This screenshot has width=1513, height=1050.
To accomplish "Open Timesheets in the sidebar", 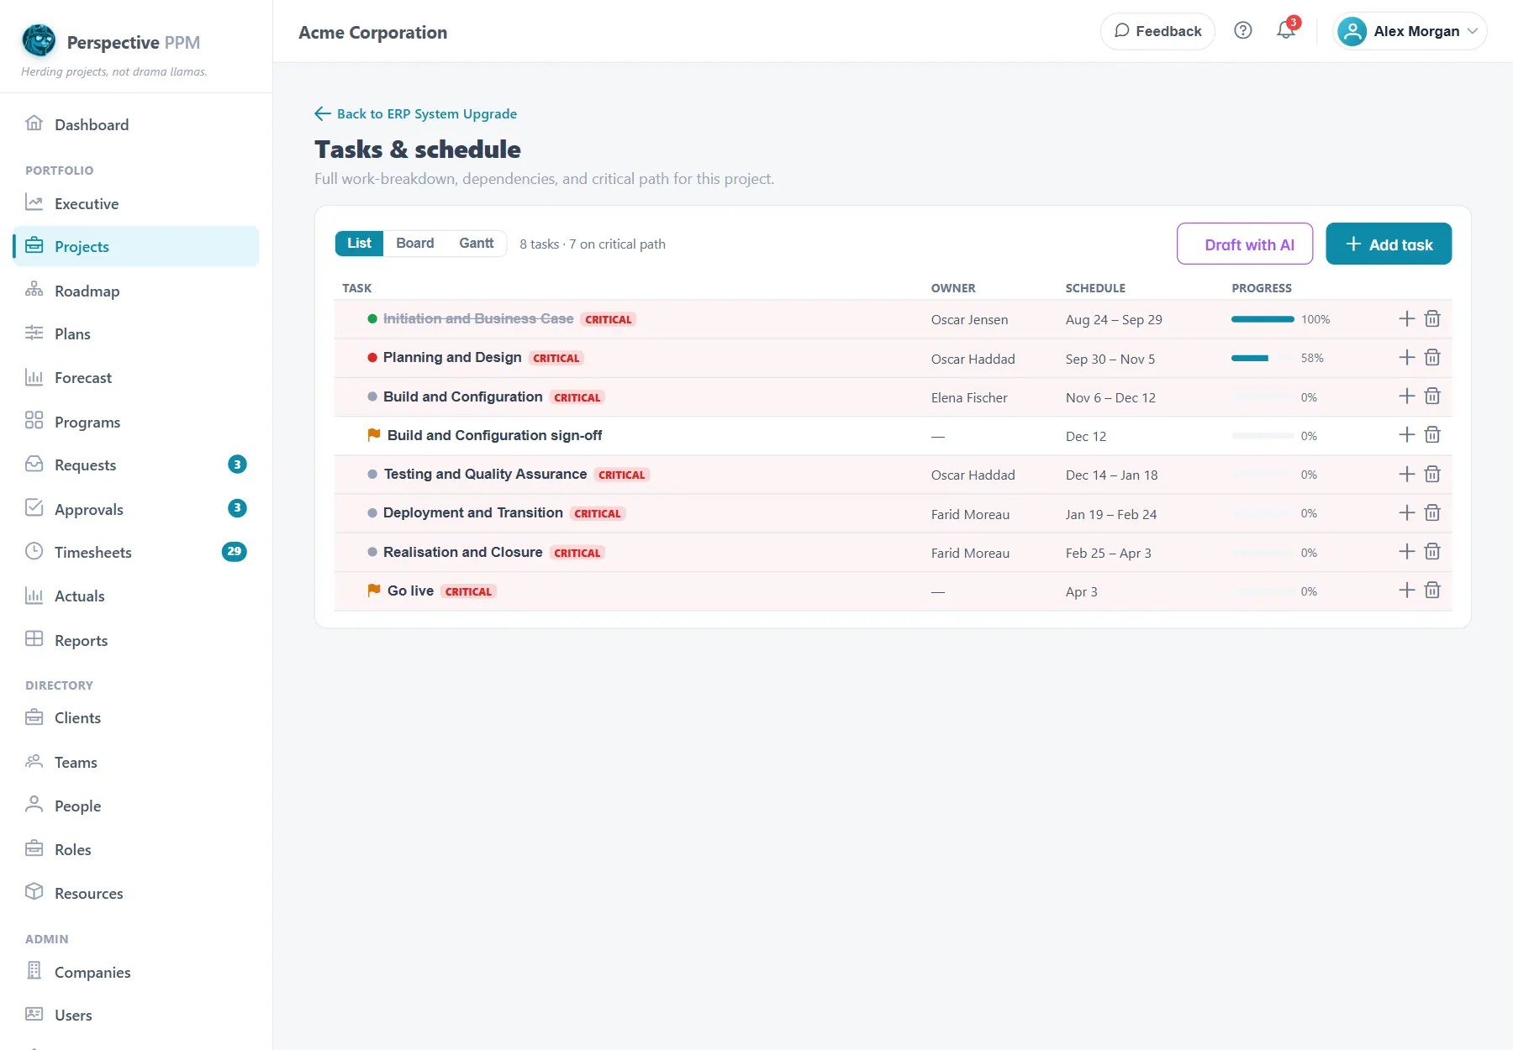I will pyautogui.click(x=136, y=552).
